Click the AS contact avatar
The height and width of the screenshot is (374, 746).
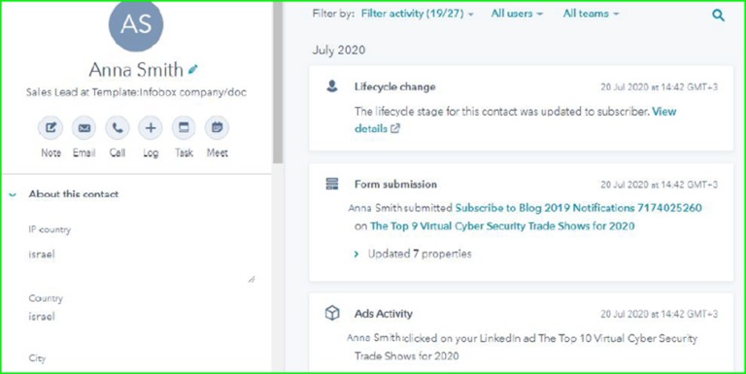(136, 24)
